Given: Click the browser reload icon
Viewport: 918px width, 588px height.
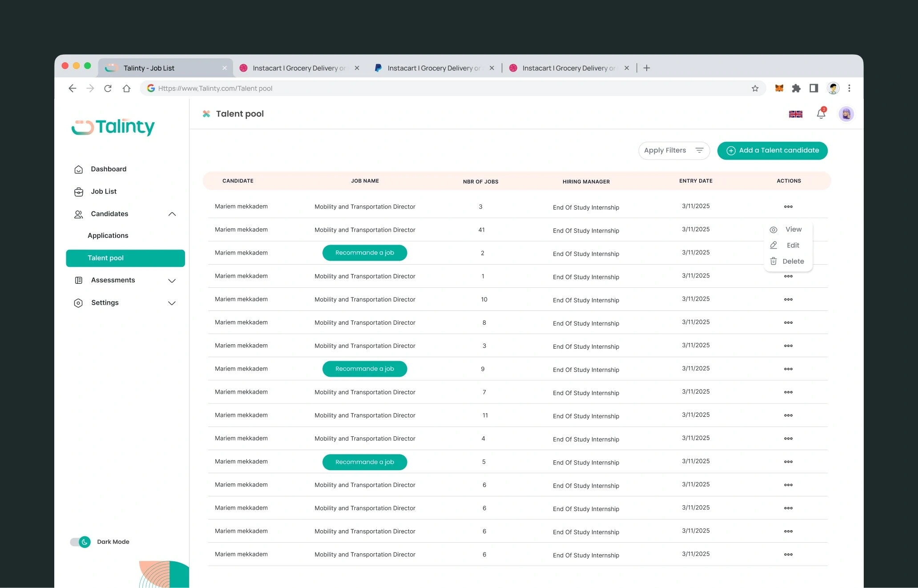Looking at the screenshot, I should (x=108, y=88).
